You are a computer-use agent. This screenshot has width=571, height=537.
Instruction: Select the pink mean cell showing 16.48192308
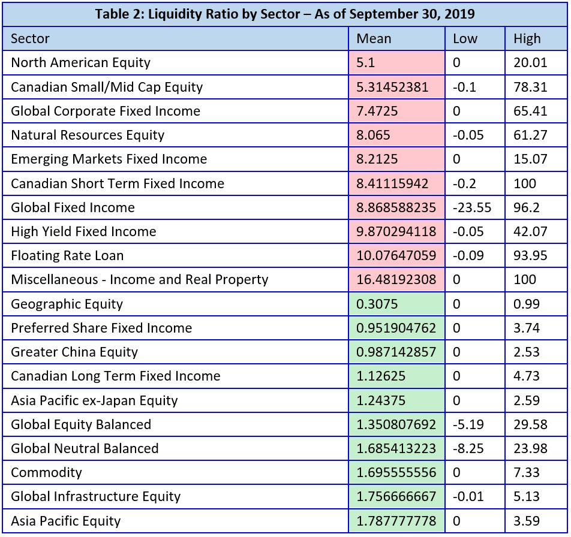click(396, 279)
